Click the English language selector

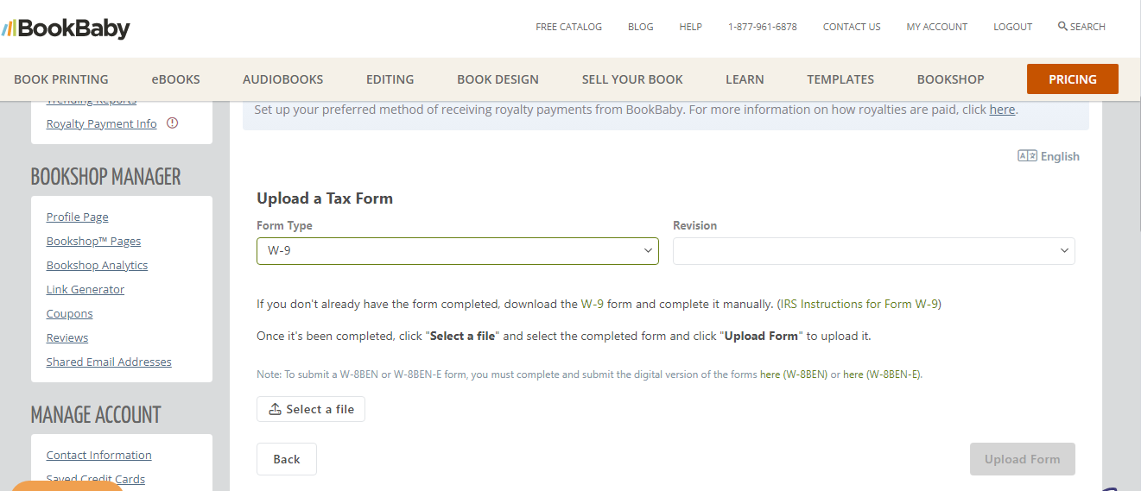point(1049,156)
